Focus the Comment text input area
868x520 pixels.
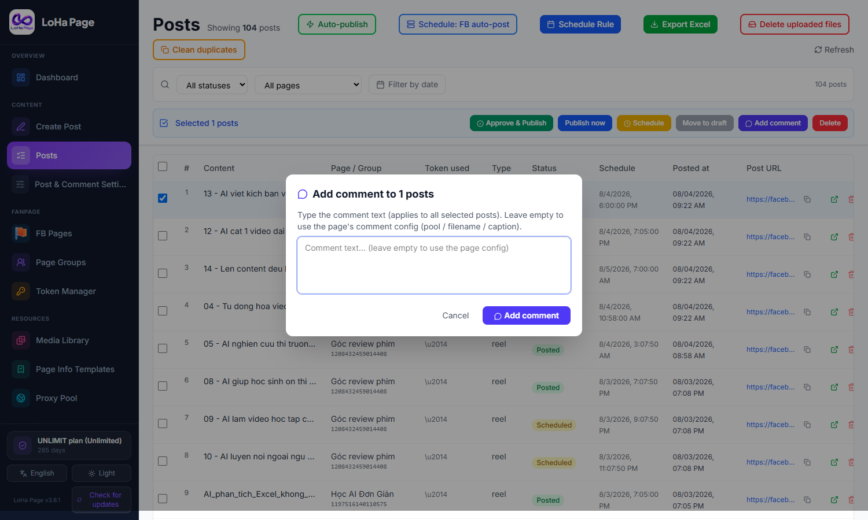tap(434, 265)
